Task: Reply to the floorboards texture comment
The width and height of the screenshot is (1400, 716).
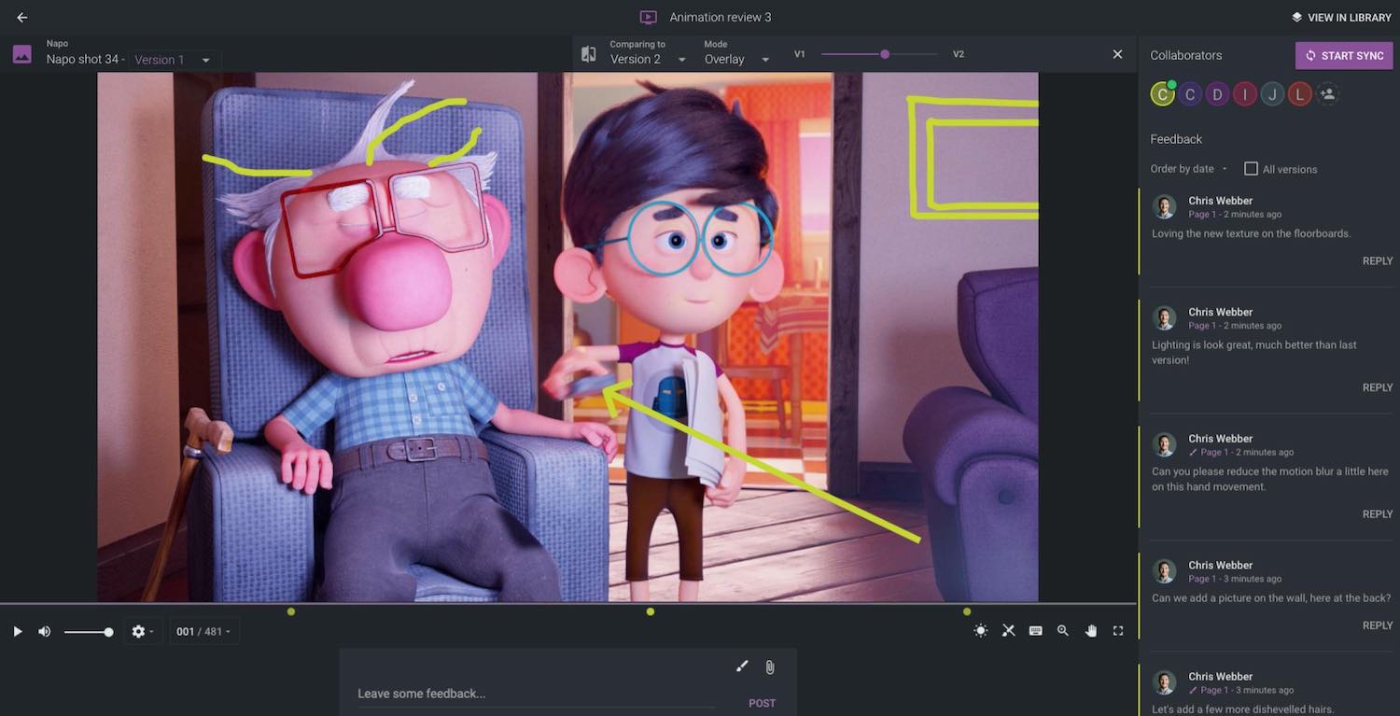Action: (1378, 261)
